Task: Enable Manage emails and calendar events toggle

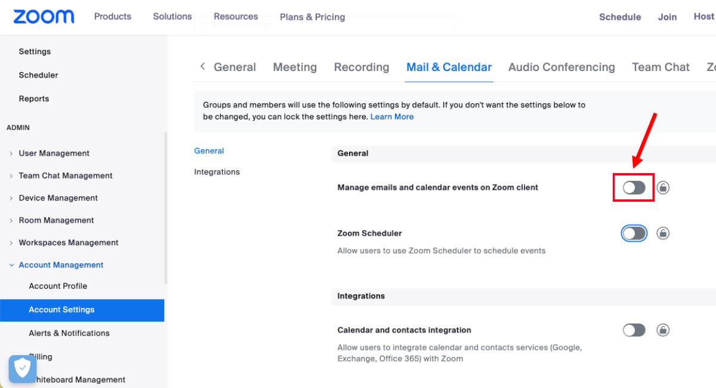Action: (634, 188)
